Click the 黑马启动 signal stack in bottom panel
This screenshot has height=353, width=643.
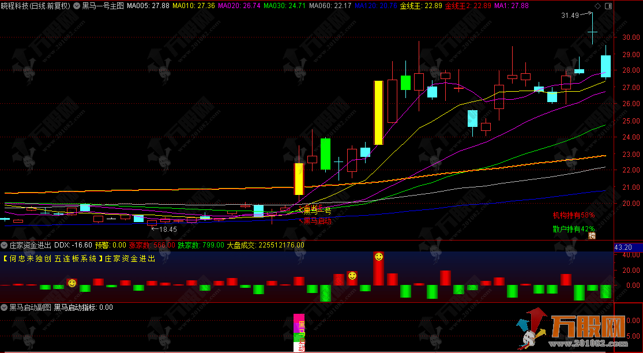(299, 332)
